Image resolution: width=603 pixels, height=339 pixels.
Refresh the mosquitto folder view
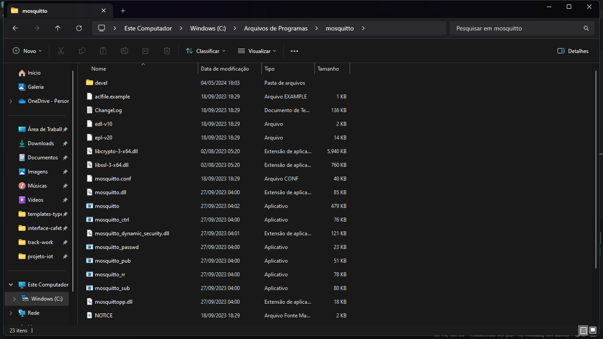click(79, 28)
